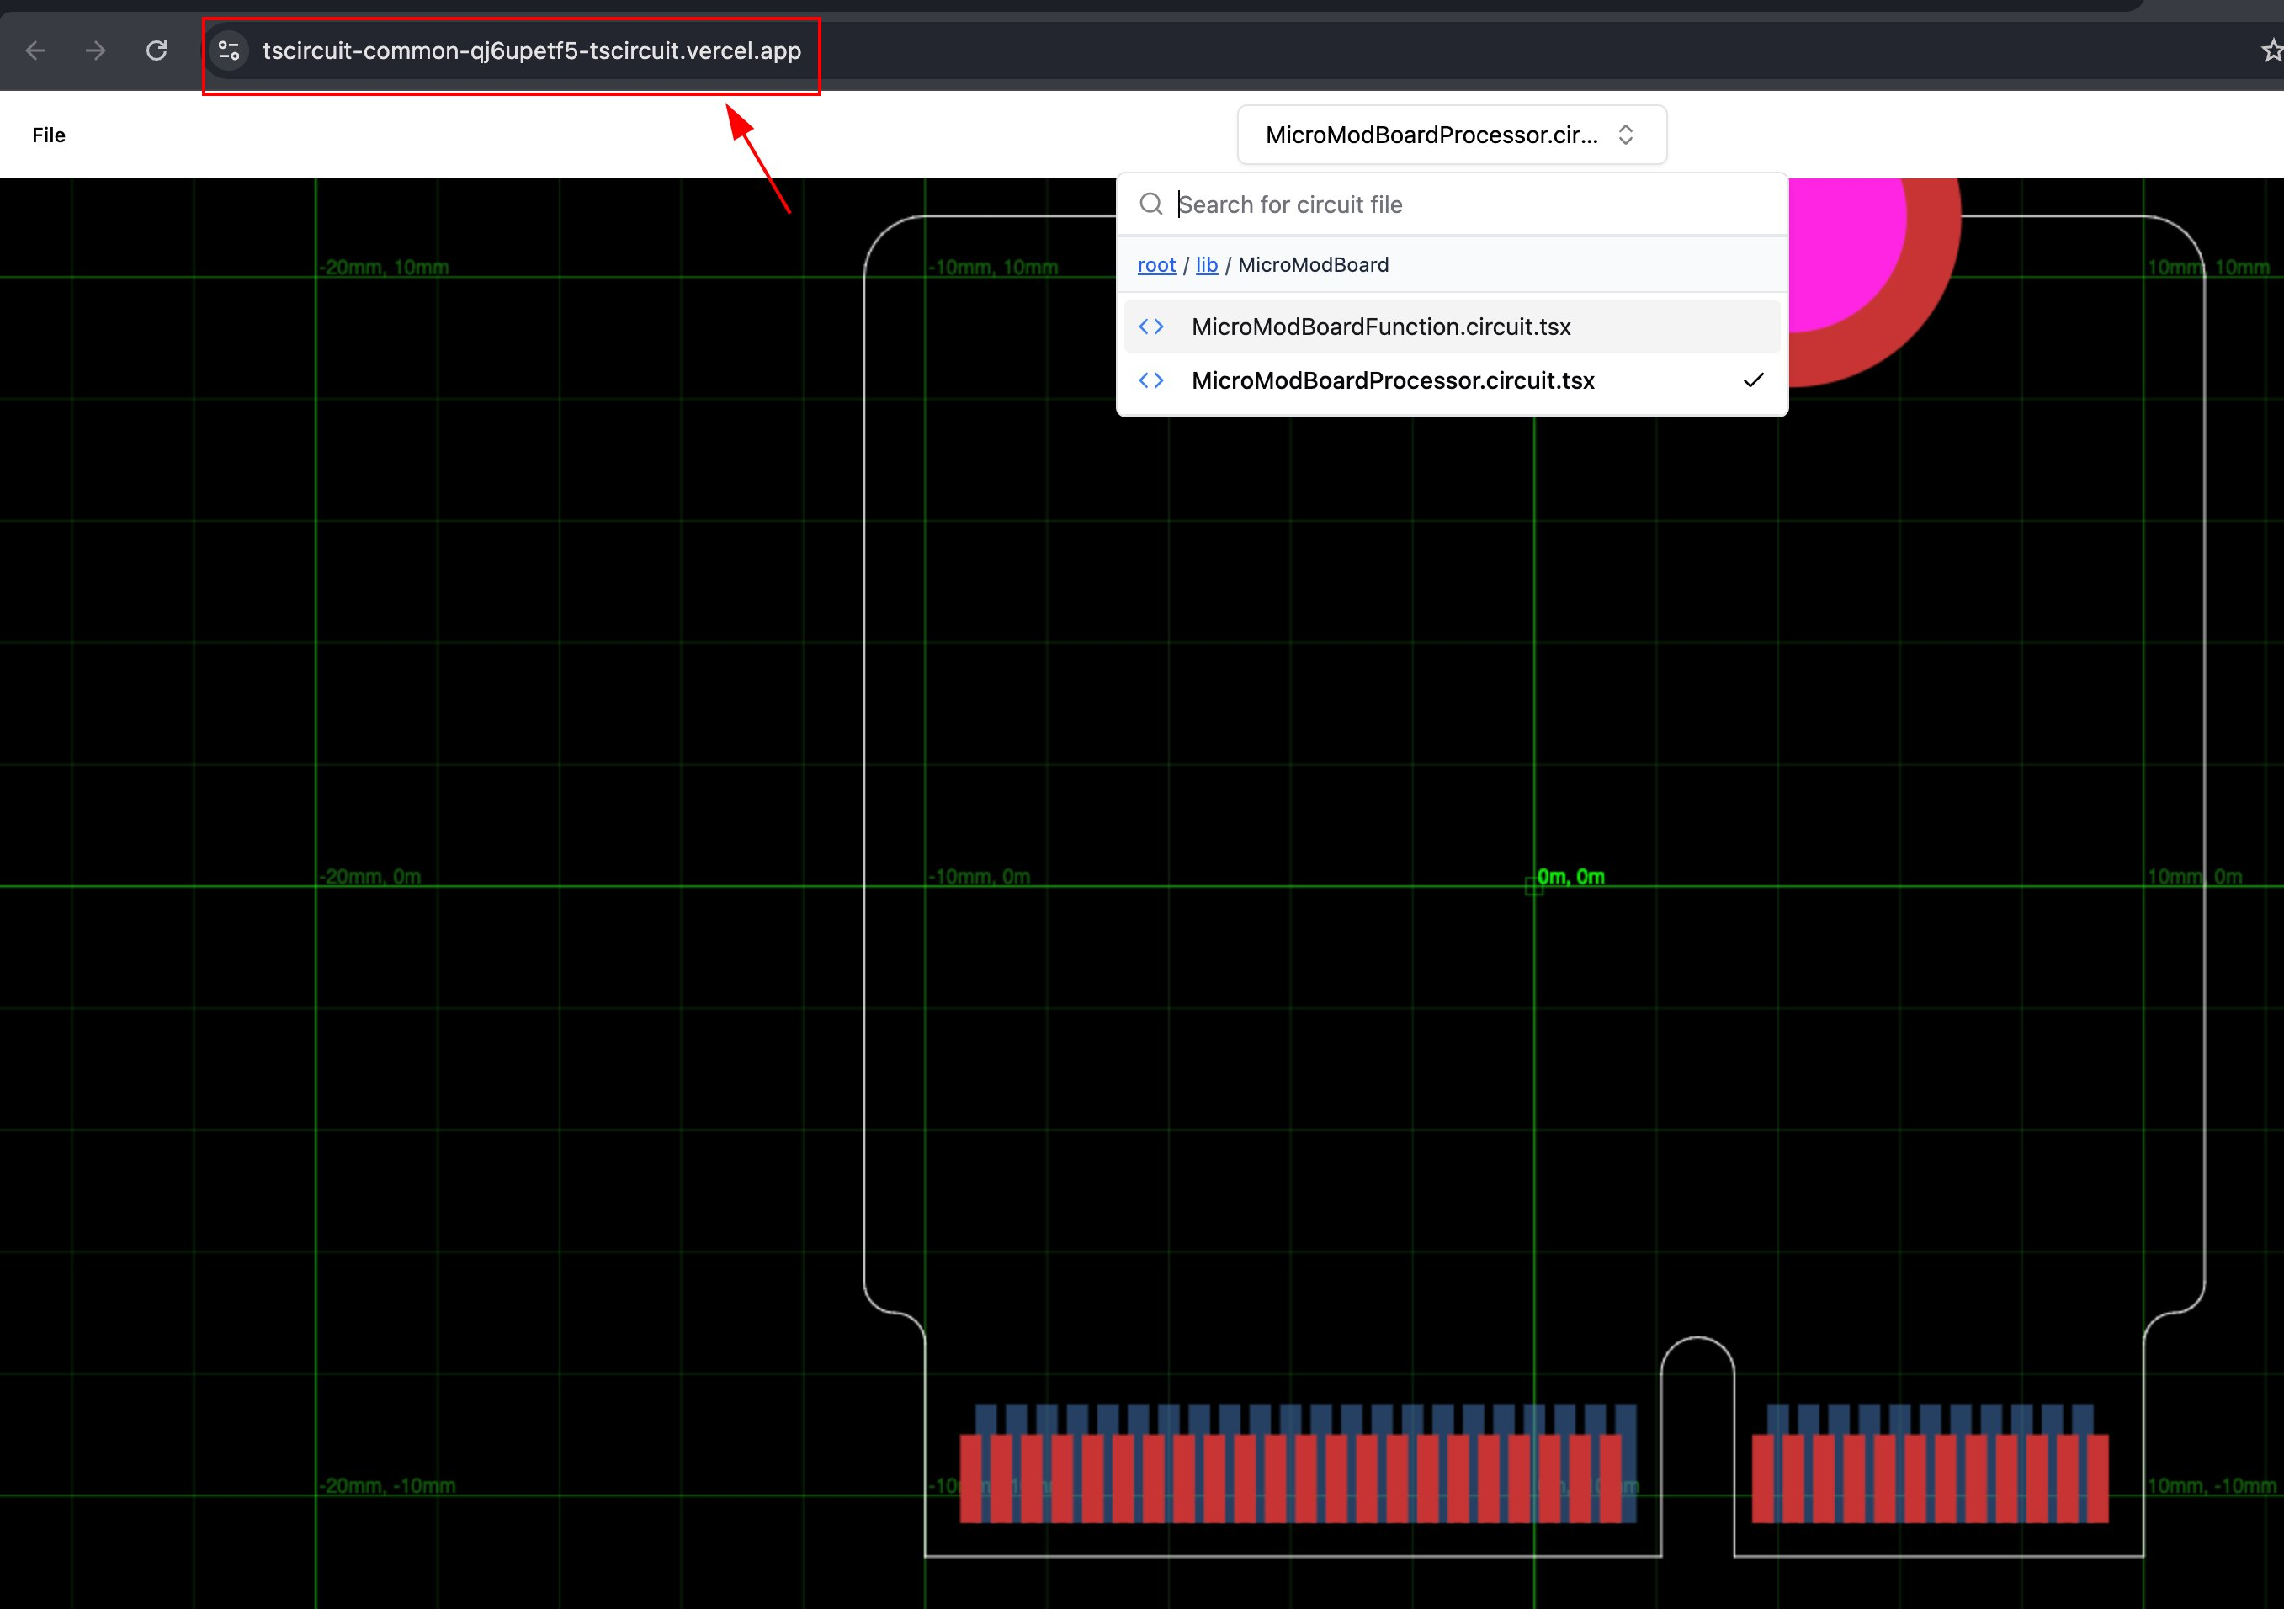Image resolution: width=2284 pixels, height=1609 pixels.
Task: Open site information icon in address bar
Action: click(229, 50)
